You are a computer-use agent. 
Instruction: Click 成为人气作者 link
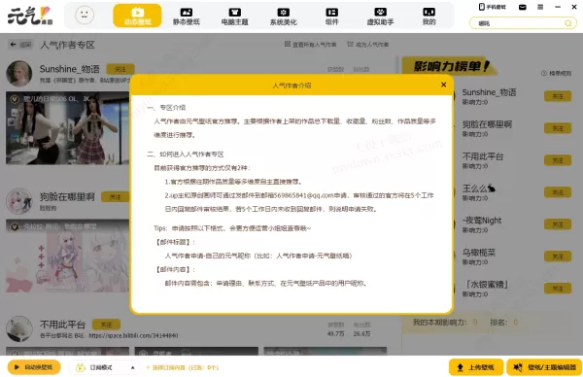pyautogui.click(x=367, y=45)
